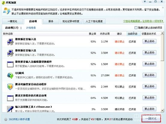Click the vertical scrollbar thumb
Viewport: 166px width, 124px height.
(162, 48)
